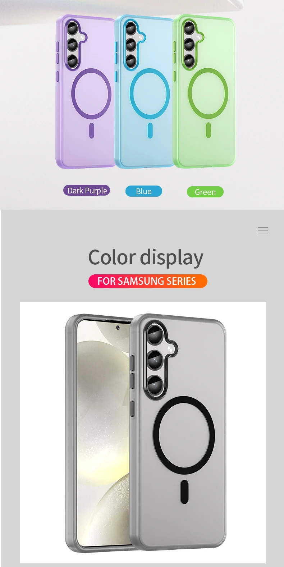
Task: Click the blue magnetic ring on case
Action: (150, 94)
